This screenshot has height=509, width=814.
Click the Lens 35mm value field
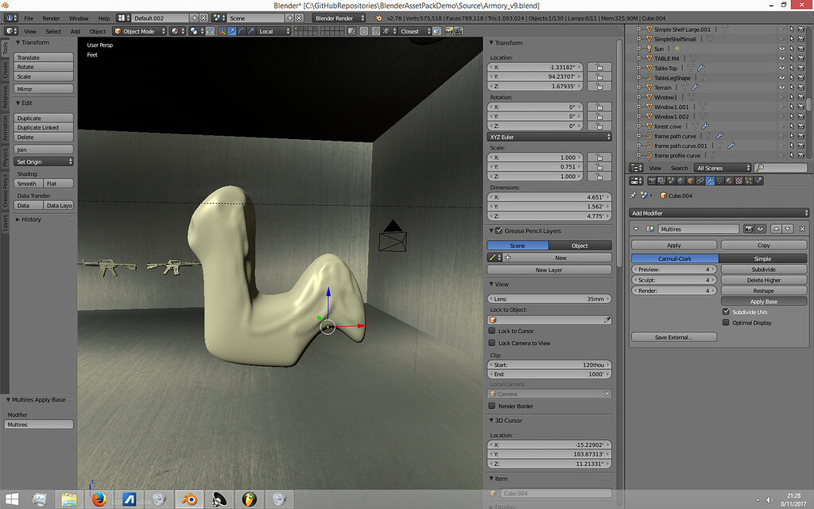click(549, 298)
